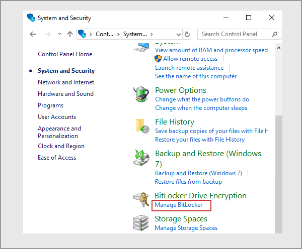Click Restore your files with File History

(200, 140)
